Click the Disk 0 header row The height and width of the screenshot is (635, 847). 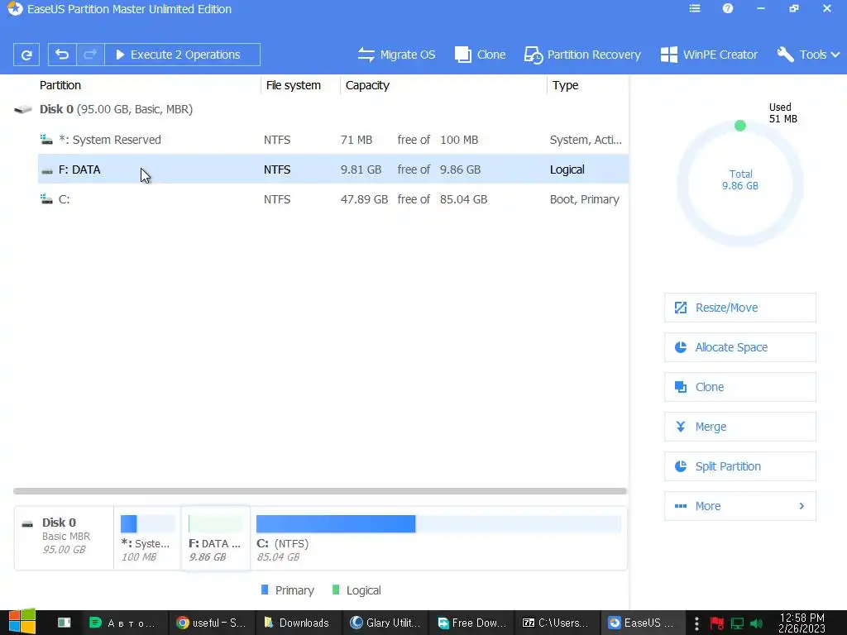click(321, 109)
